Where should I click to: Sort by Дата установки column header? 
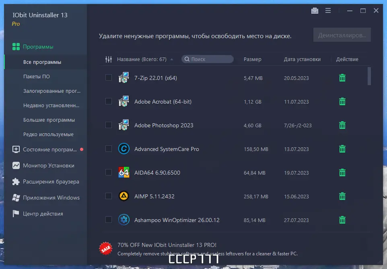coord(302,59)
